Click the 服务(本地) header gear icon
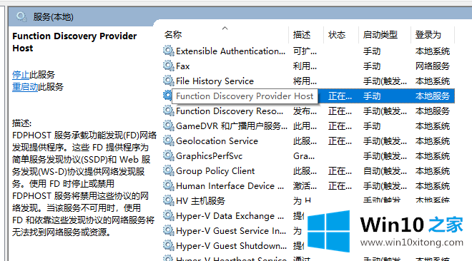 21,17
